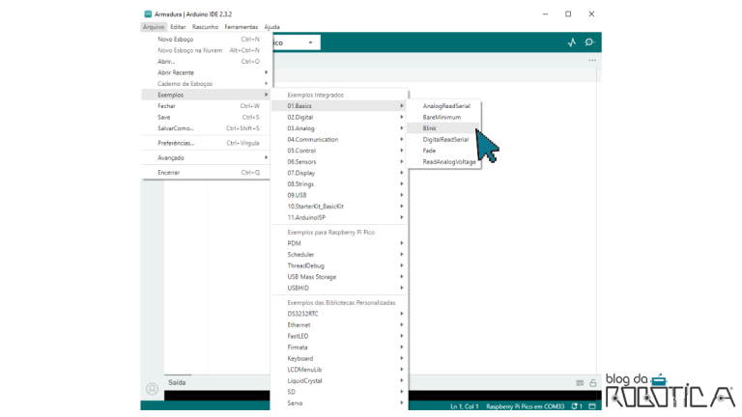Click the clear output lines icon
The width and height of the screenshot is (742, 417).
click(580, 383)
